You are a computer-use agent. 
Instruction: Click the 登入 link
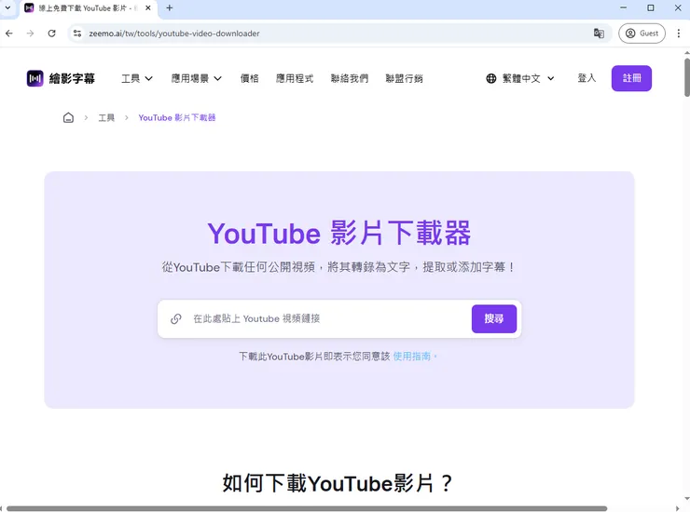coord(586,78)
